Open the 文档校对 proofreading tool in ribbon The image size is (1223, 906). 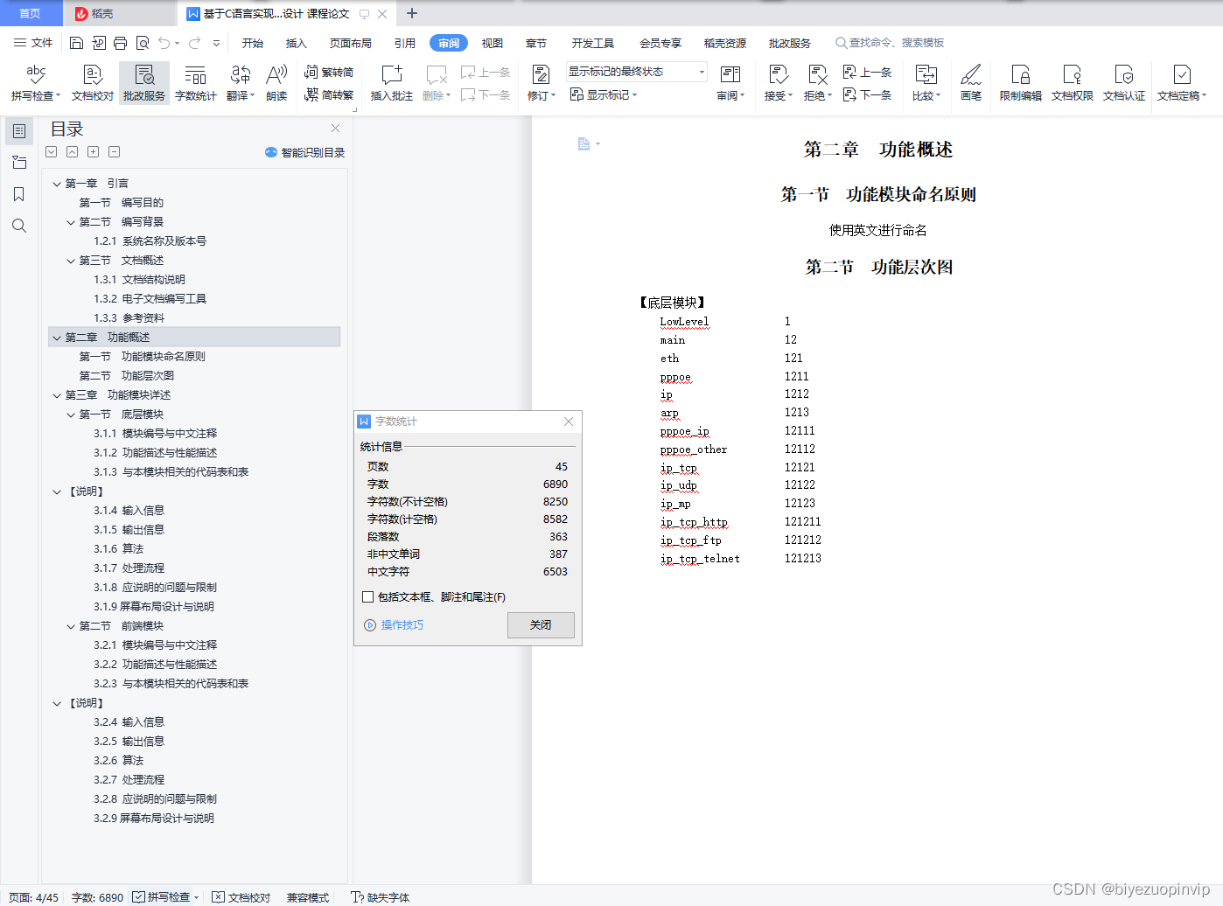point(93,83)
